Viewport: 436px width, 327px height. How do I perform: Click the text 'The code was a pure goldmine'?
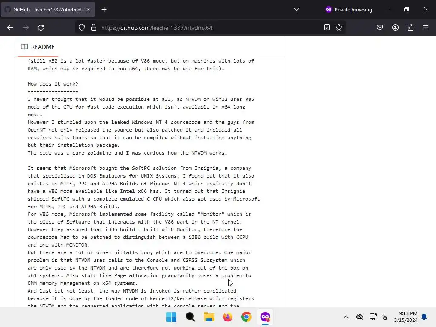click(x=75, y=153)
